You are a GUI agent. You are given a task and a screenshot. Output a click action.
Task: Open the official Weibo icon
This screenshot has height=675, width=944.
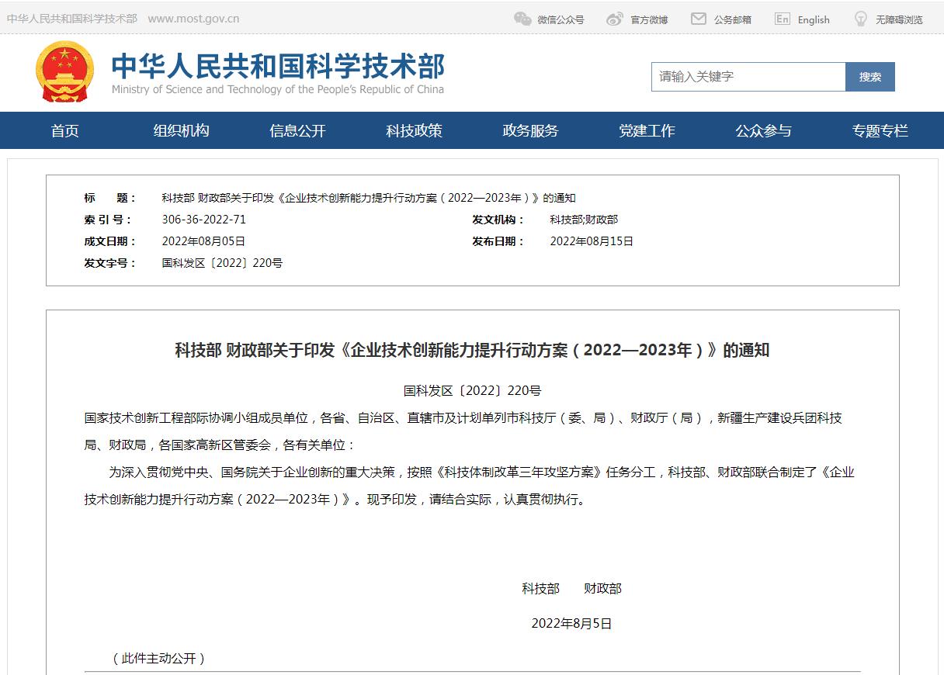615,19
